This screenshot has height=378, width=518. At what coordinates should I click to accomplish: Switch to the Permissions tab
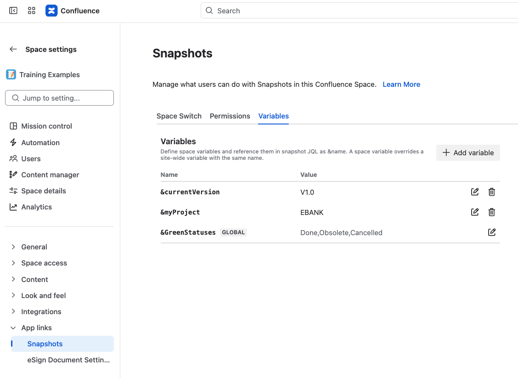point(230,116)
